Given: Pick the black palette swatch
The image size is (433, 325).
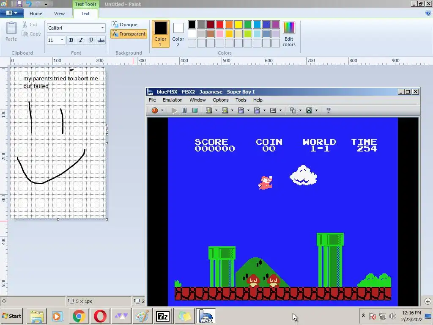Looking at the screenshot, I should pyautogui.click(x=192, y=25).
